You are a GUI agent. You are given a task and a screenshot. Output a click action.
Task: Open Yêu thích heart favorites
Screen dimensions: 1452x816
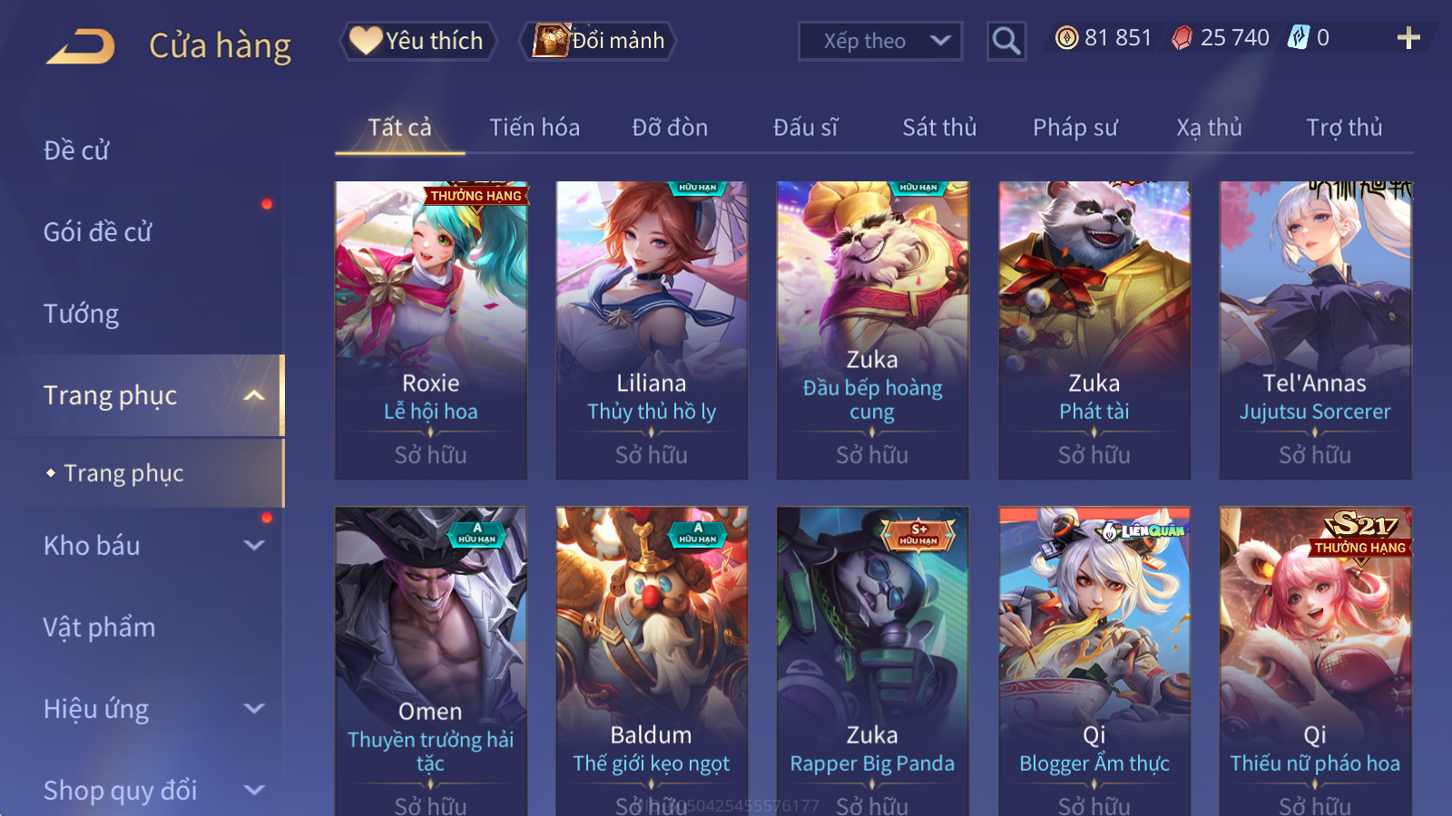[x=417, y=41]
